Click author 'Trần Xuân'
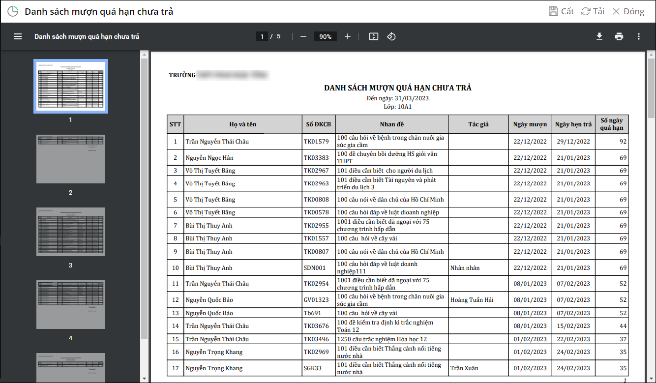Viewport: 656px width, 383px height. pyautogui.click(x=464, y=368)
